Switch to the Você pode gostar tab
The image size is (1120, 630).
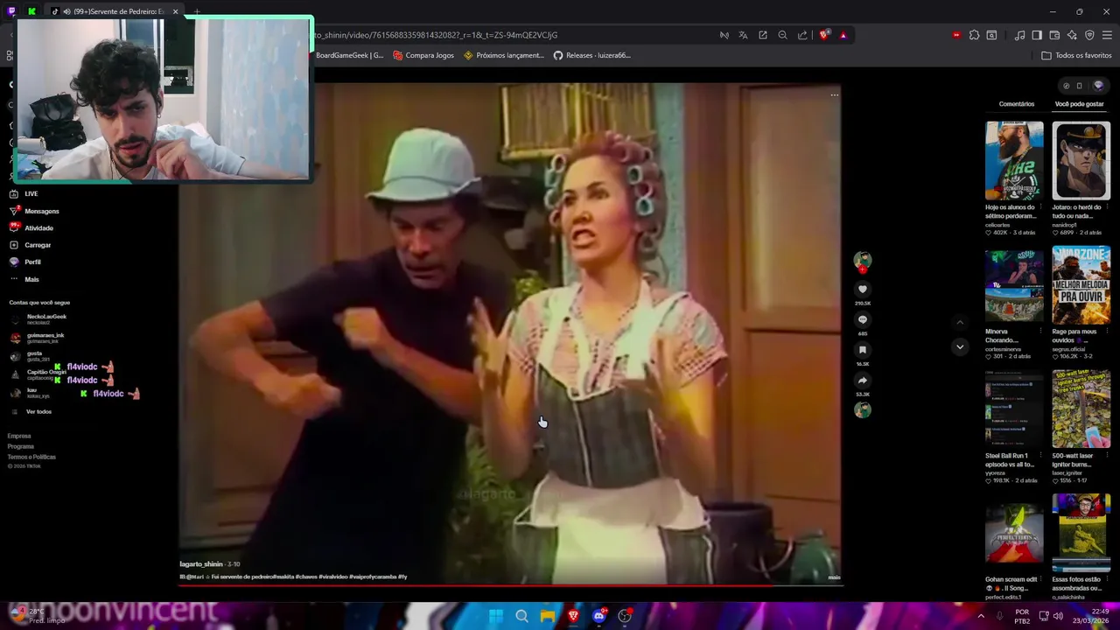(1079, 104)
